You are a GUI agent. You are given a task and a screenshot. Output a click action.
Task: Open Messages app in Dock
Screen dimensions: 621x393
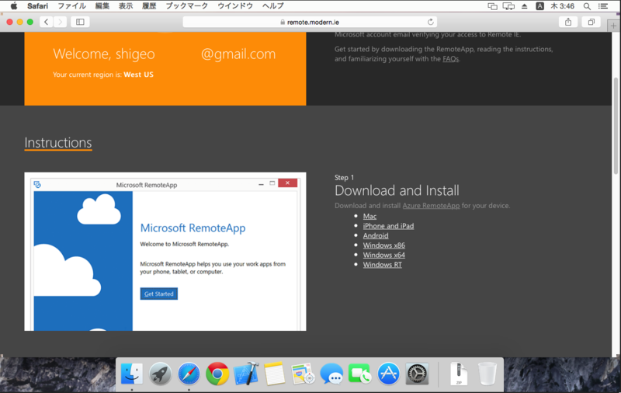pos(331,373)
